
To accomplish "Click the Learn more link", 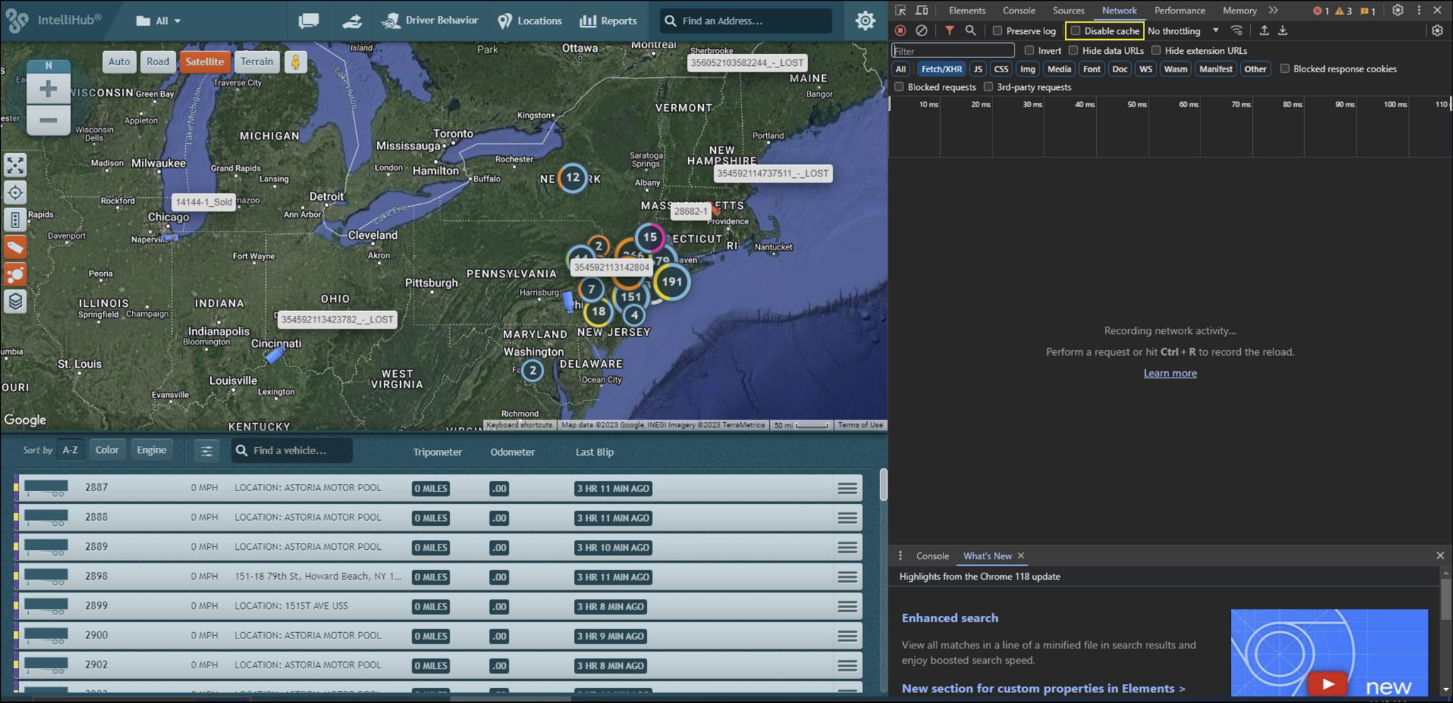I will [x=1170, y=373].
